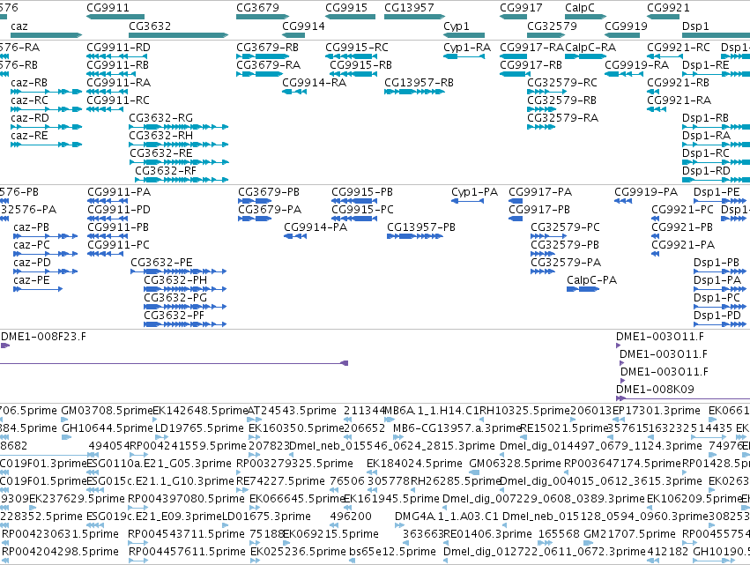Screen dimensions: 750x565
Task: Click transcript caz-RE label
Action: 29,136
